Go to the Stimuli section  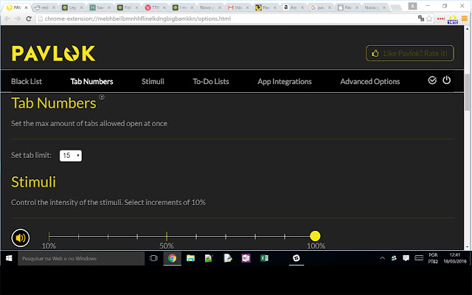coord(153,81)
